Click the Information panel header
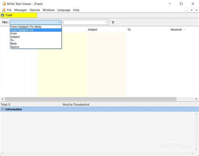The width and height of the screenshot is (199, 156). (99, 109)
